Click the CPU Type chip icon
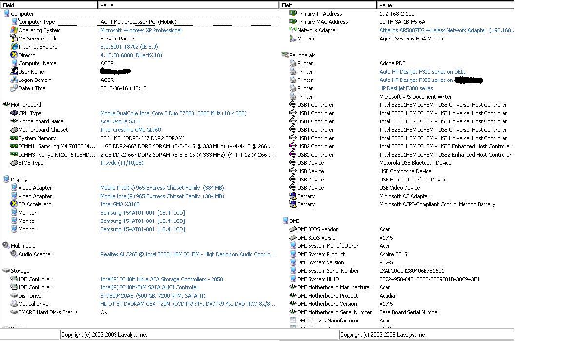The width and height of the screenshot is (580, 341). point(14,113)
